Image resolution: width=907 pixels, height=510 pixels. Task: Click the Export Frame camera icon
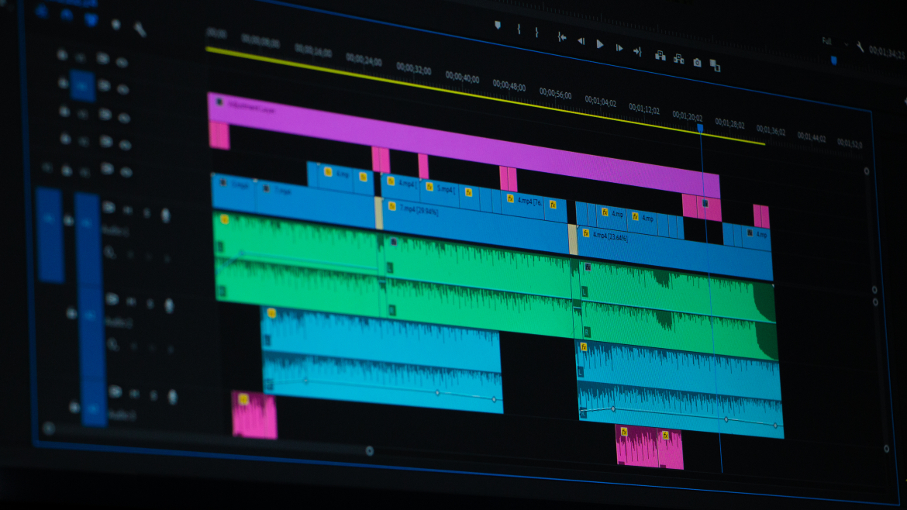click(697, 62)
